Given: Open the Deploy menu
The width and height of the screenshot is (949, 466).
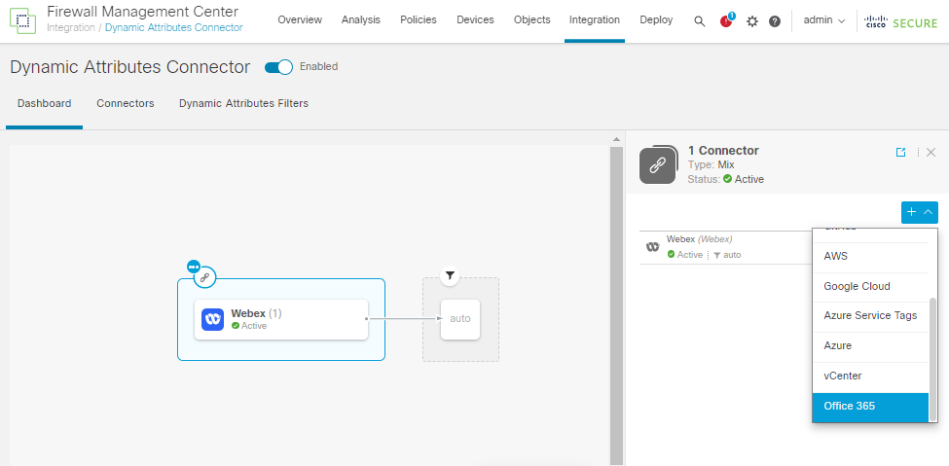Looking at the screenshot, I should [656, 20].
